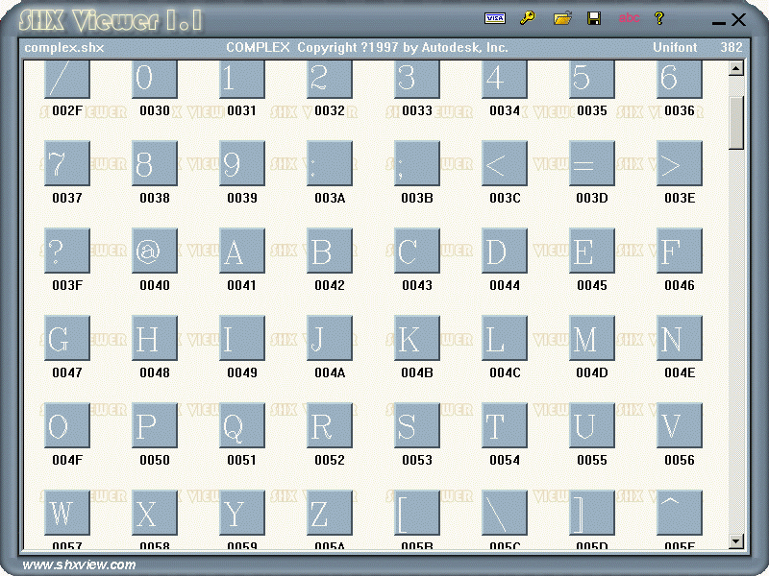
Task: Open Help with the question mark icon
Action: [x=659, y=17]
